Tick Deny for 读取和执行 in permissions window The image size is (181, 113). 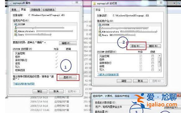click(153, 63)
